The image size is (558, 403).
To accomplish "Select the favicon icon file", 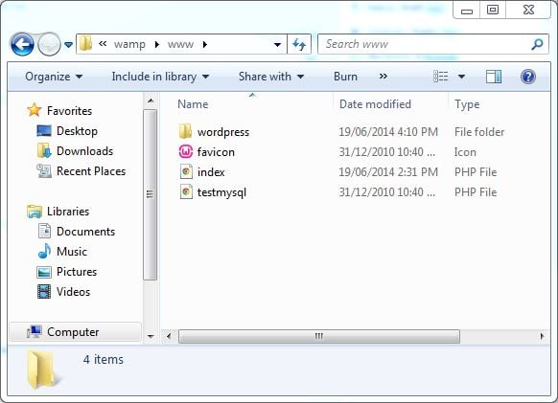I will (185, 152).
